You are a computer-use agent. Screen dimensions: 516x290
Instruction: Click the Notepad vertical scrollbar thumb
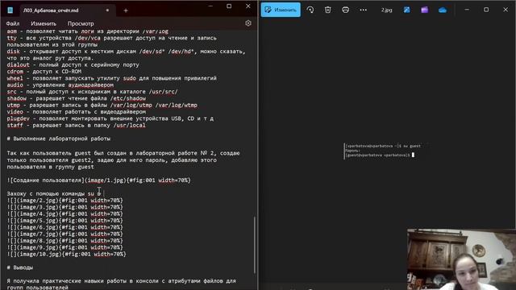pyautogui.click(x=255, y=245)
